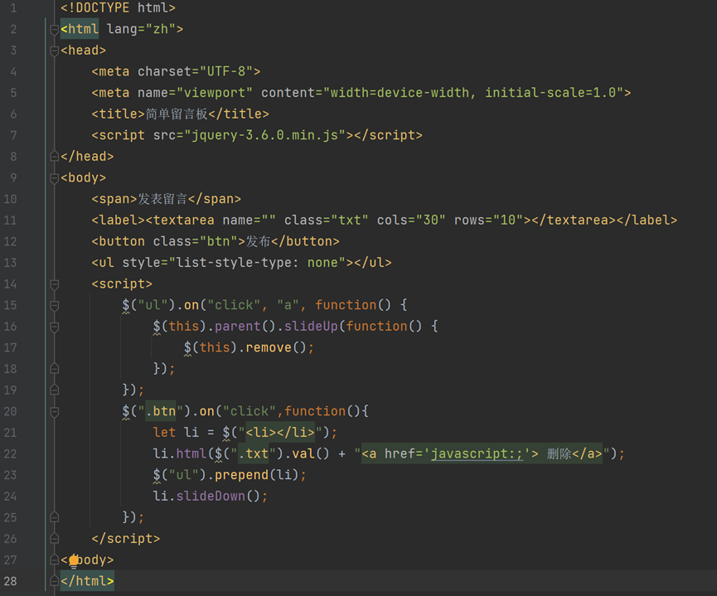Click the yellow intention lightbulb icon
The width and height of the screenshot is (717, 596).
tap(74, 561)
